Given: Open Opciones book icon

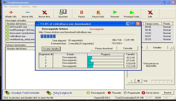Looking at the screenshot, I should pos(63,12).
